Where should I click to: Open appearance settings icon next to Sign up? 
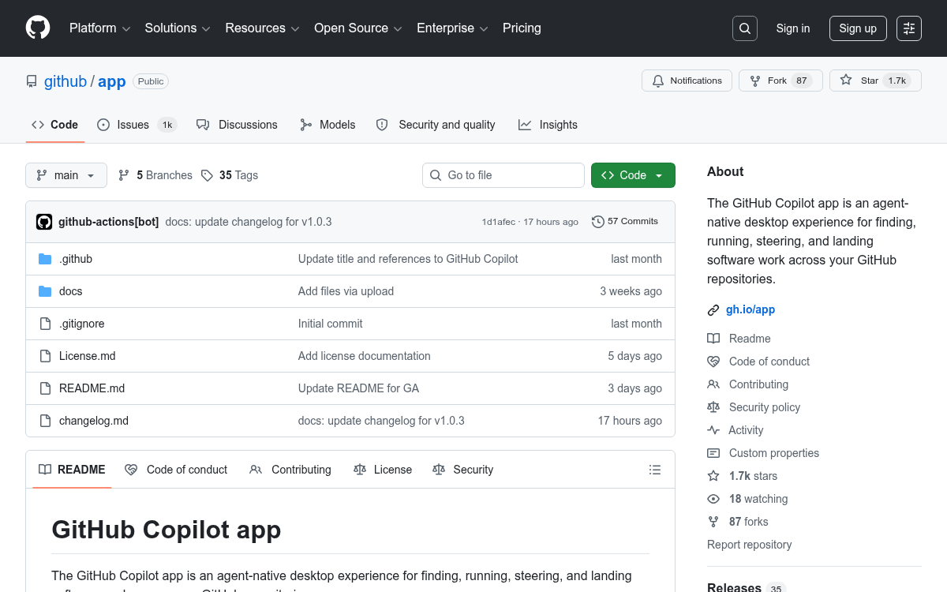909,28
